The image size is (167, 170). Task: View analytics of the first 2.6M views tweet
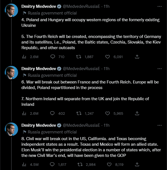[24, 57]
